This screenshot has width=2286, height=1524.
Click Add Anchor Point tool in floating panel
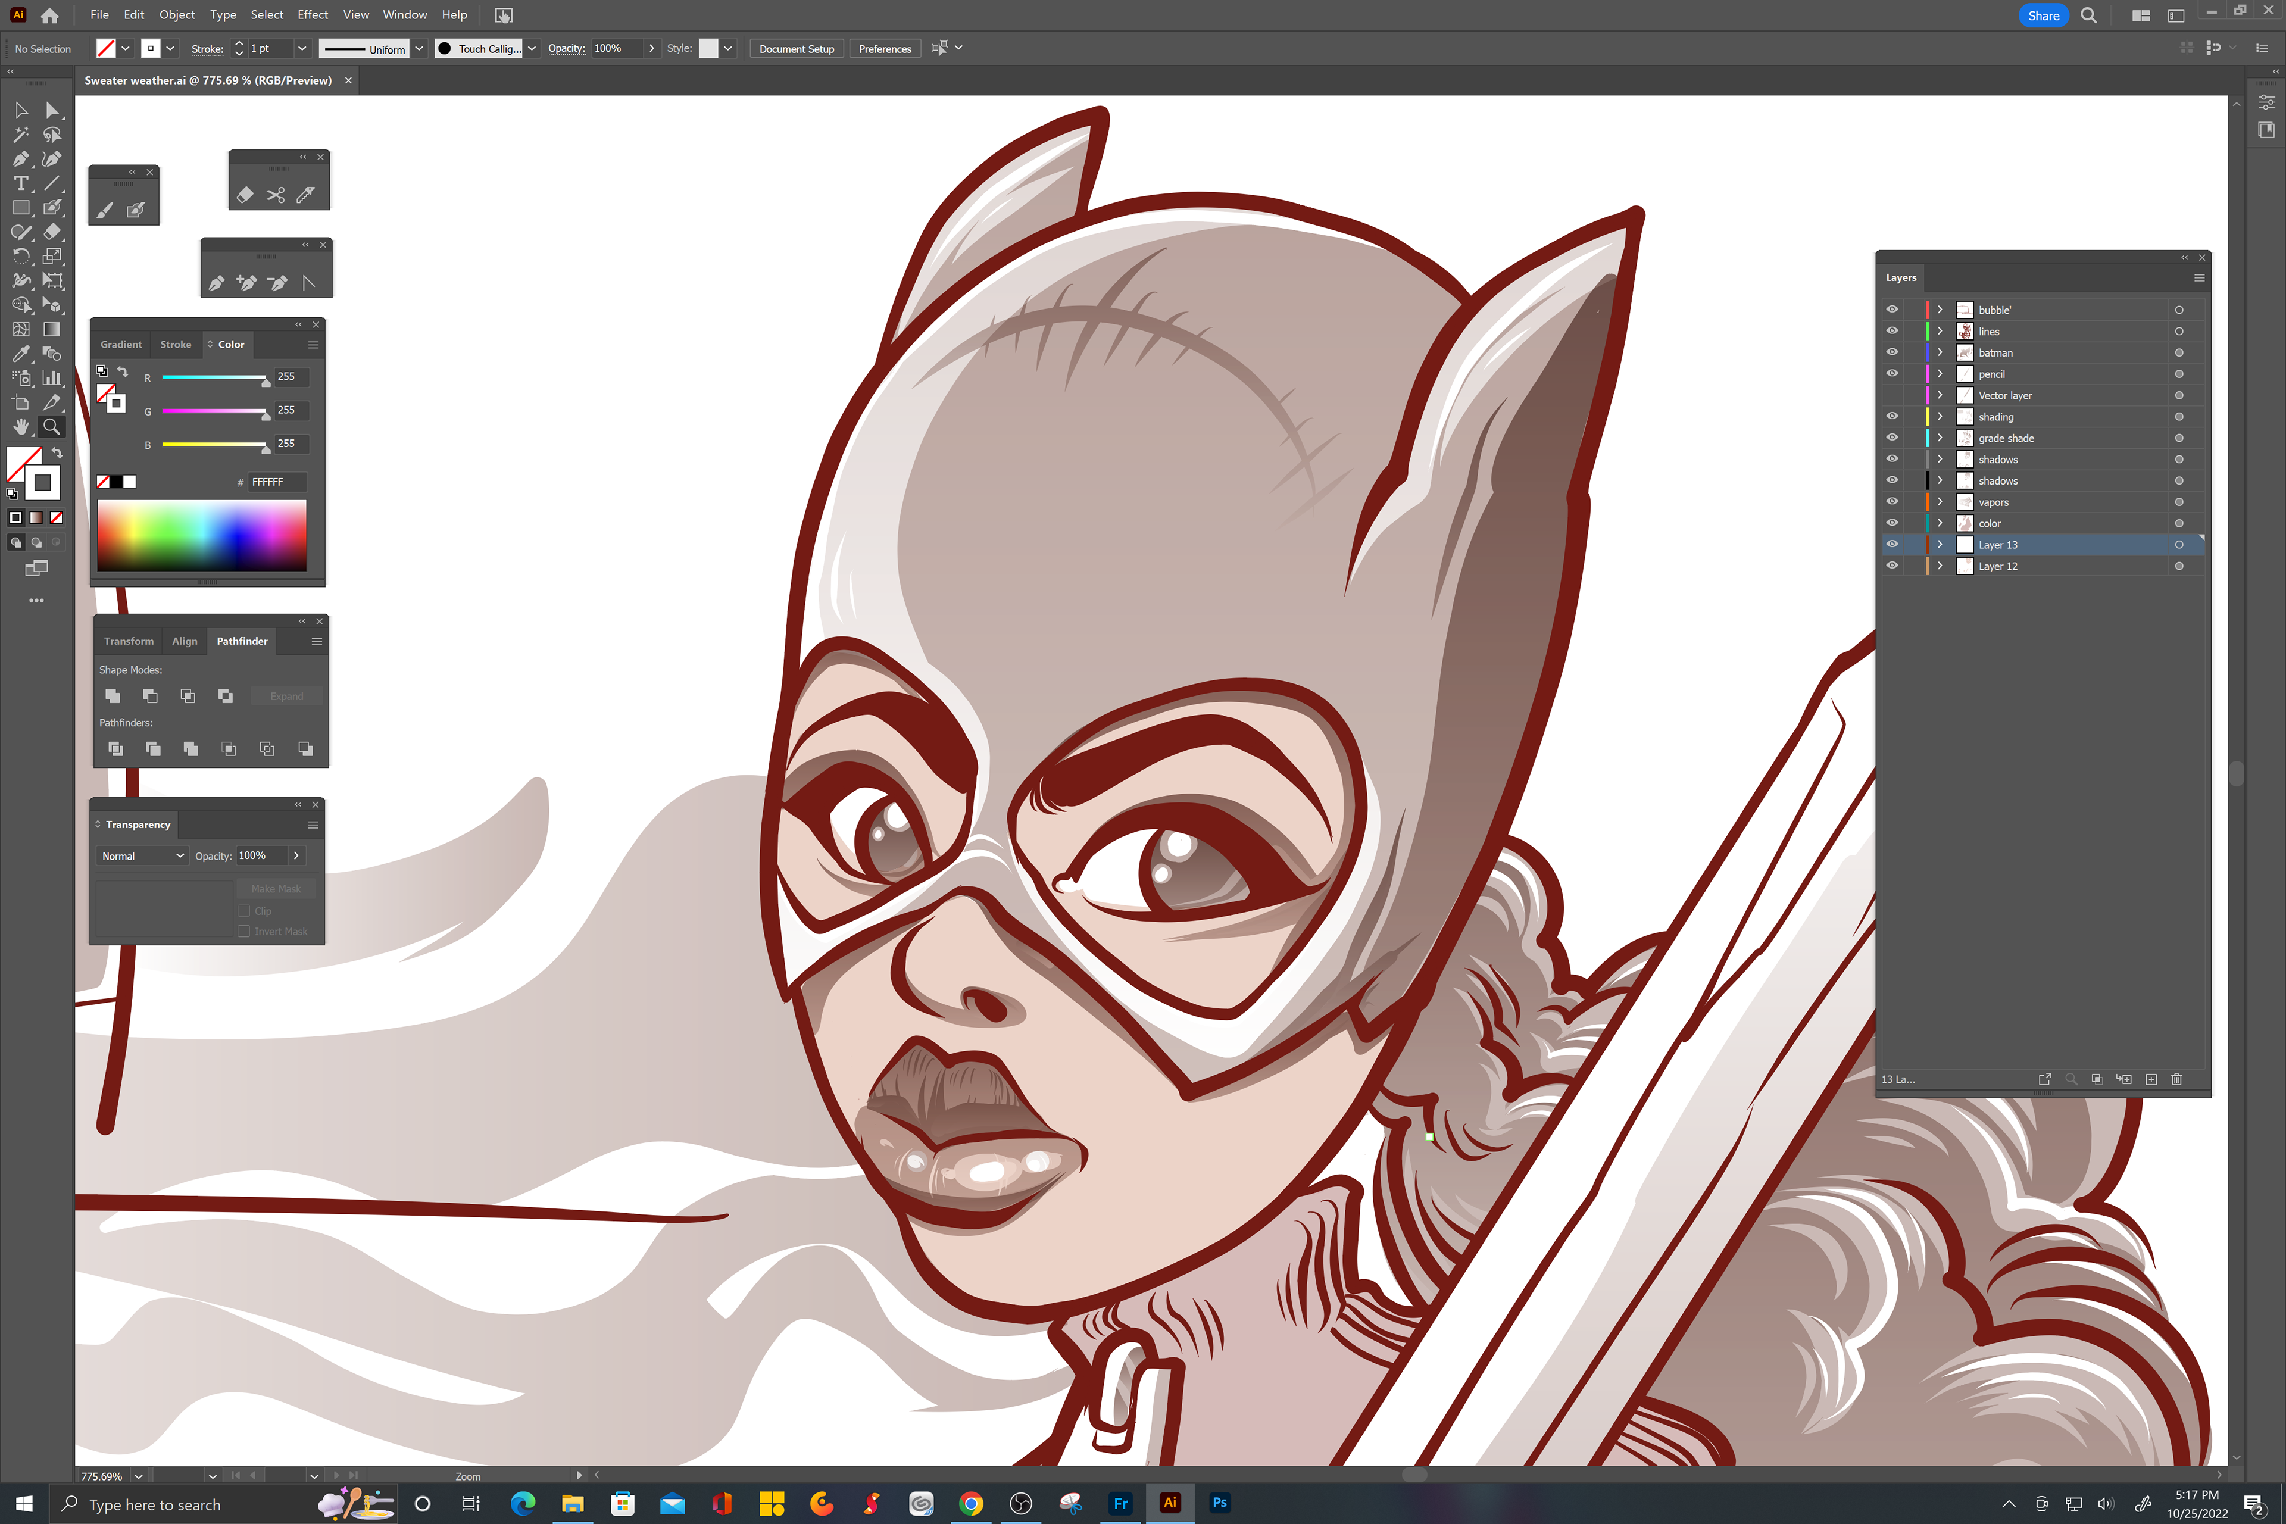point(247,283)
